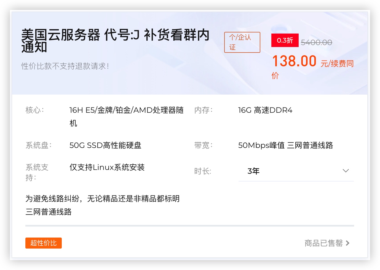The width and height of the screenshot is (380, 270).
Task: Click the strikethrough original price 5400.00
Action: click(316, 42)
